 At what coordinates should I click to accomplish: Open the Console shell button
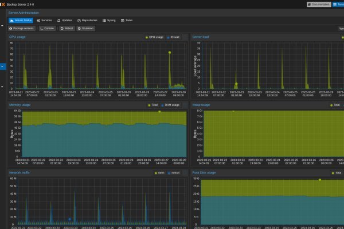(47, 29)
